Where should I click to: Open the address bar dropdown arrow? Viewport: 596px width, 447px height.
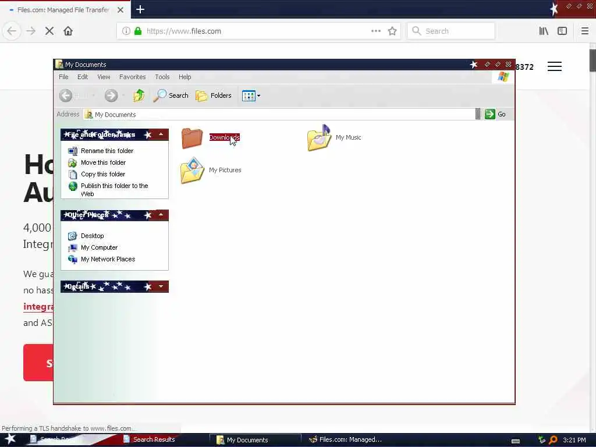pos(478,114)
